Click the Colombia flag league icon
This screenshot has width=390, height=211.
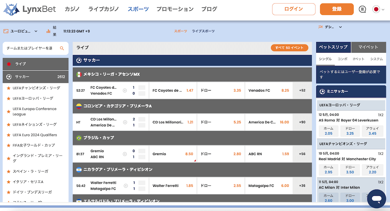tap(79, 106)
